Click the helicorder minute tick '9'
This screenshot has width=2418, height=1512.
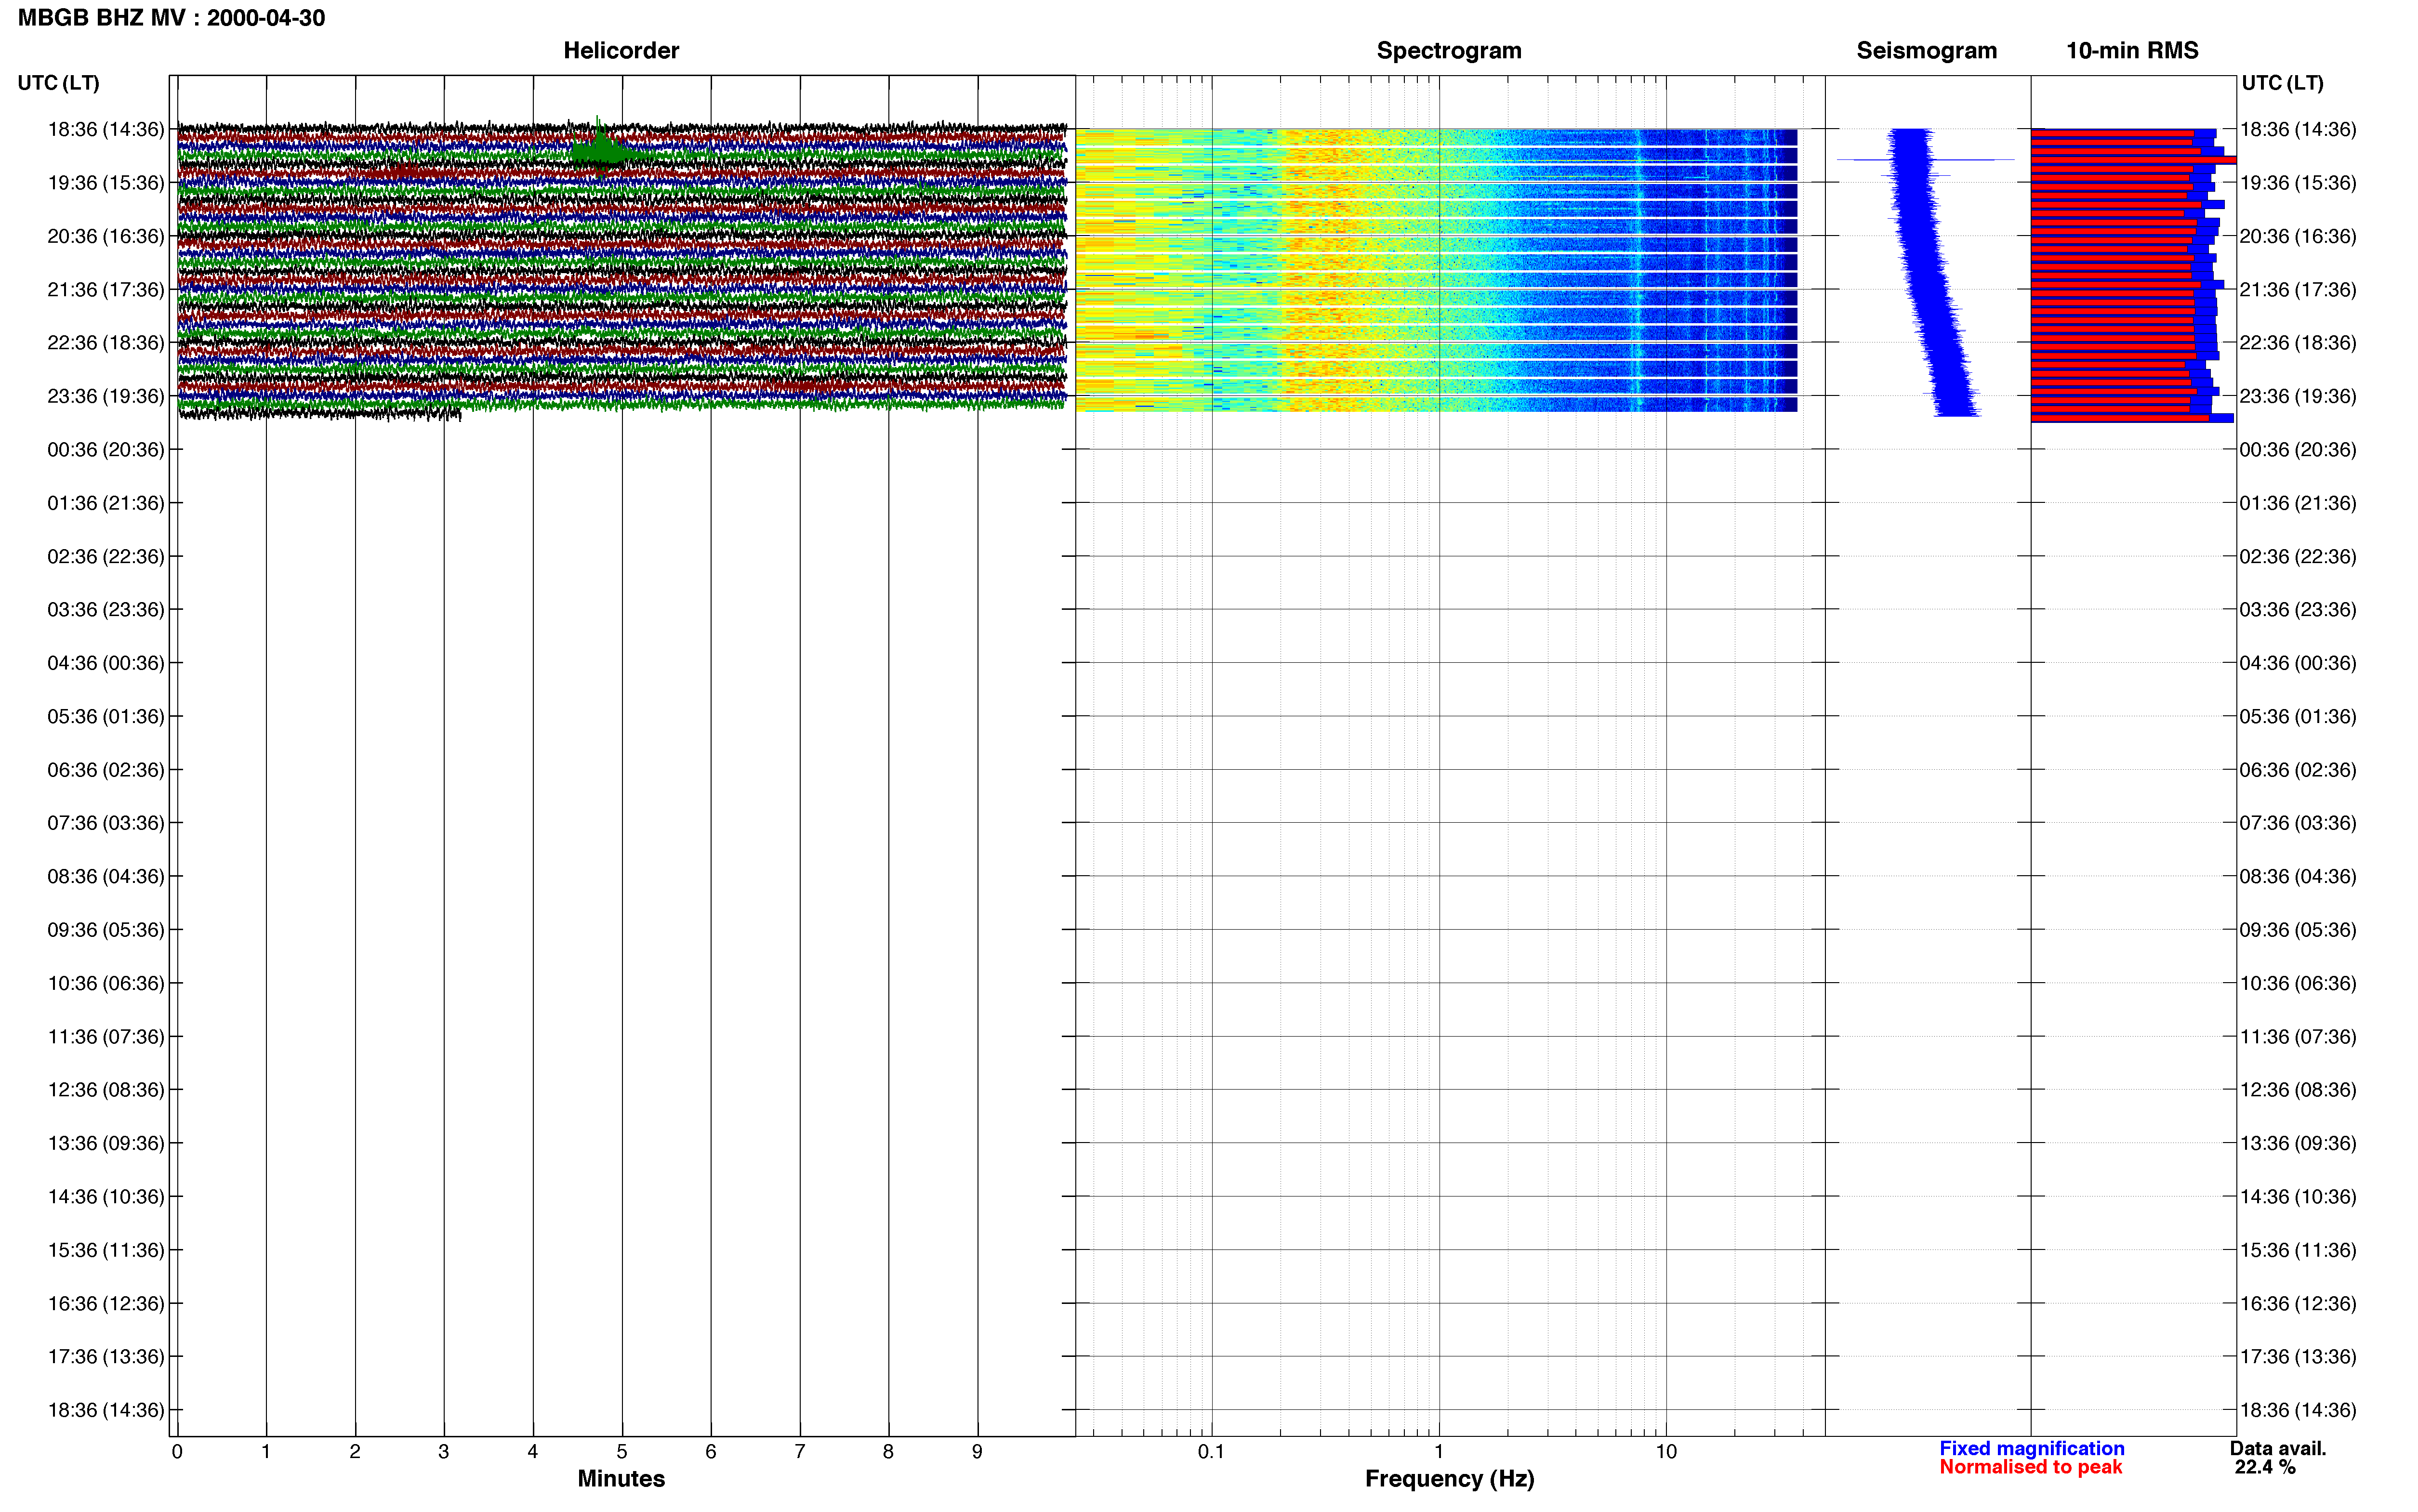click(977, 1452)
